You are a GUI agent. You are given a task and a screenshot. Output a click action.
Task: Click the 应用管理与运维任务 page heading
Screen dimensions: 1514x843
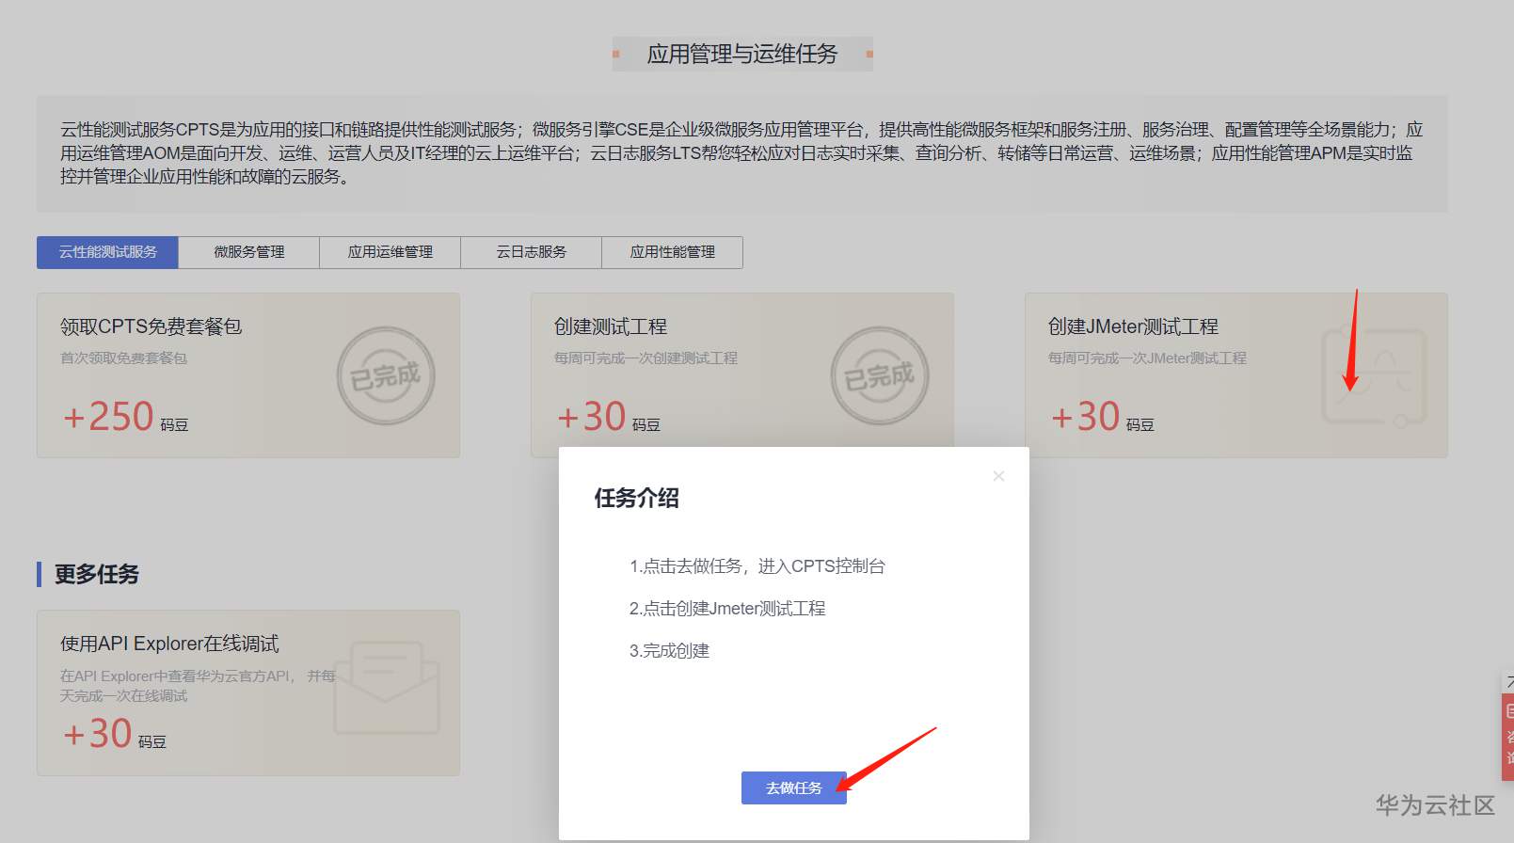click(x=742, y=54)
